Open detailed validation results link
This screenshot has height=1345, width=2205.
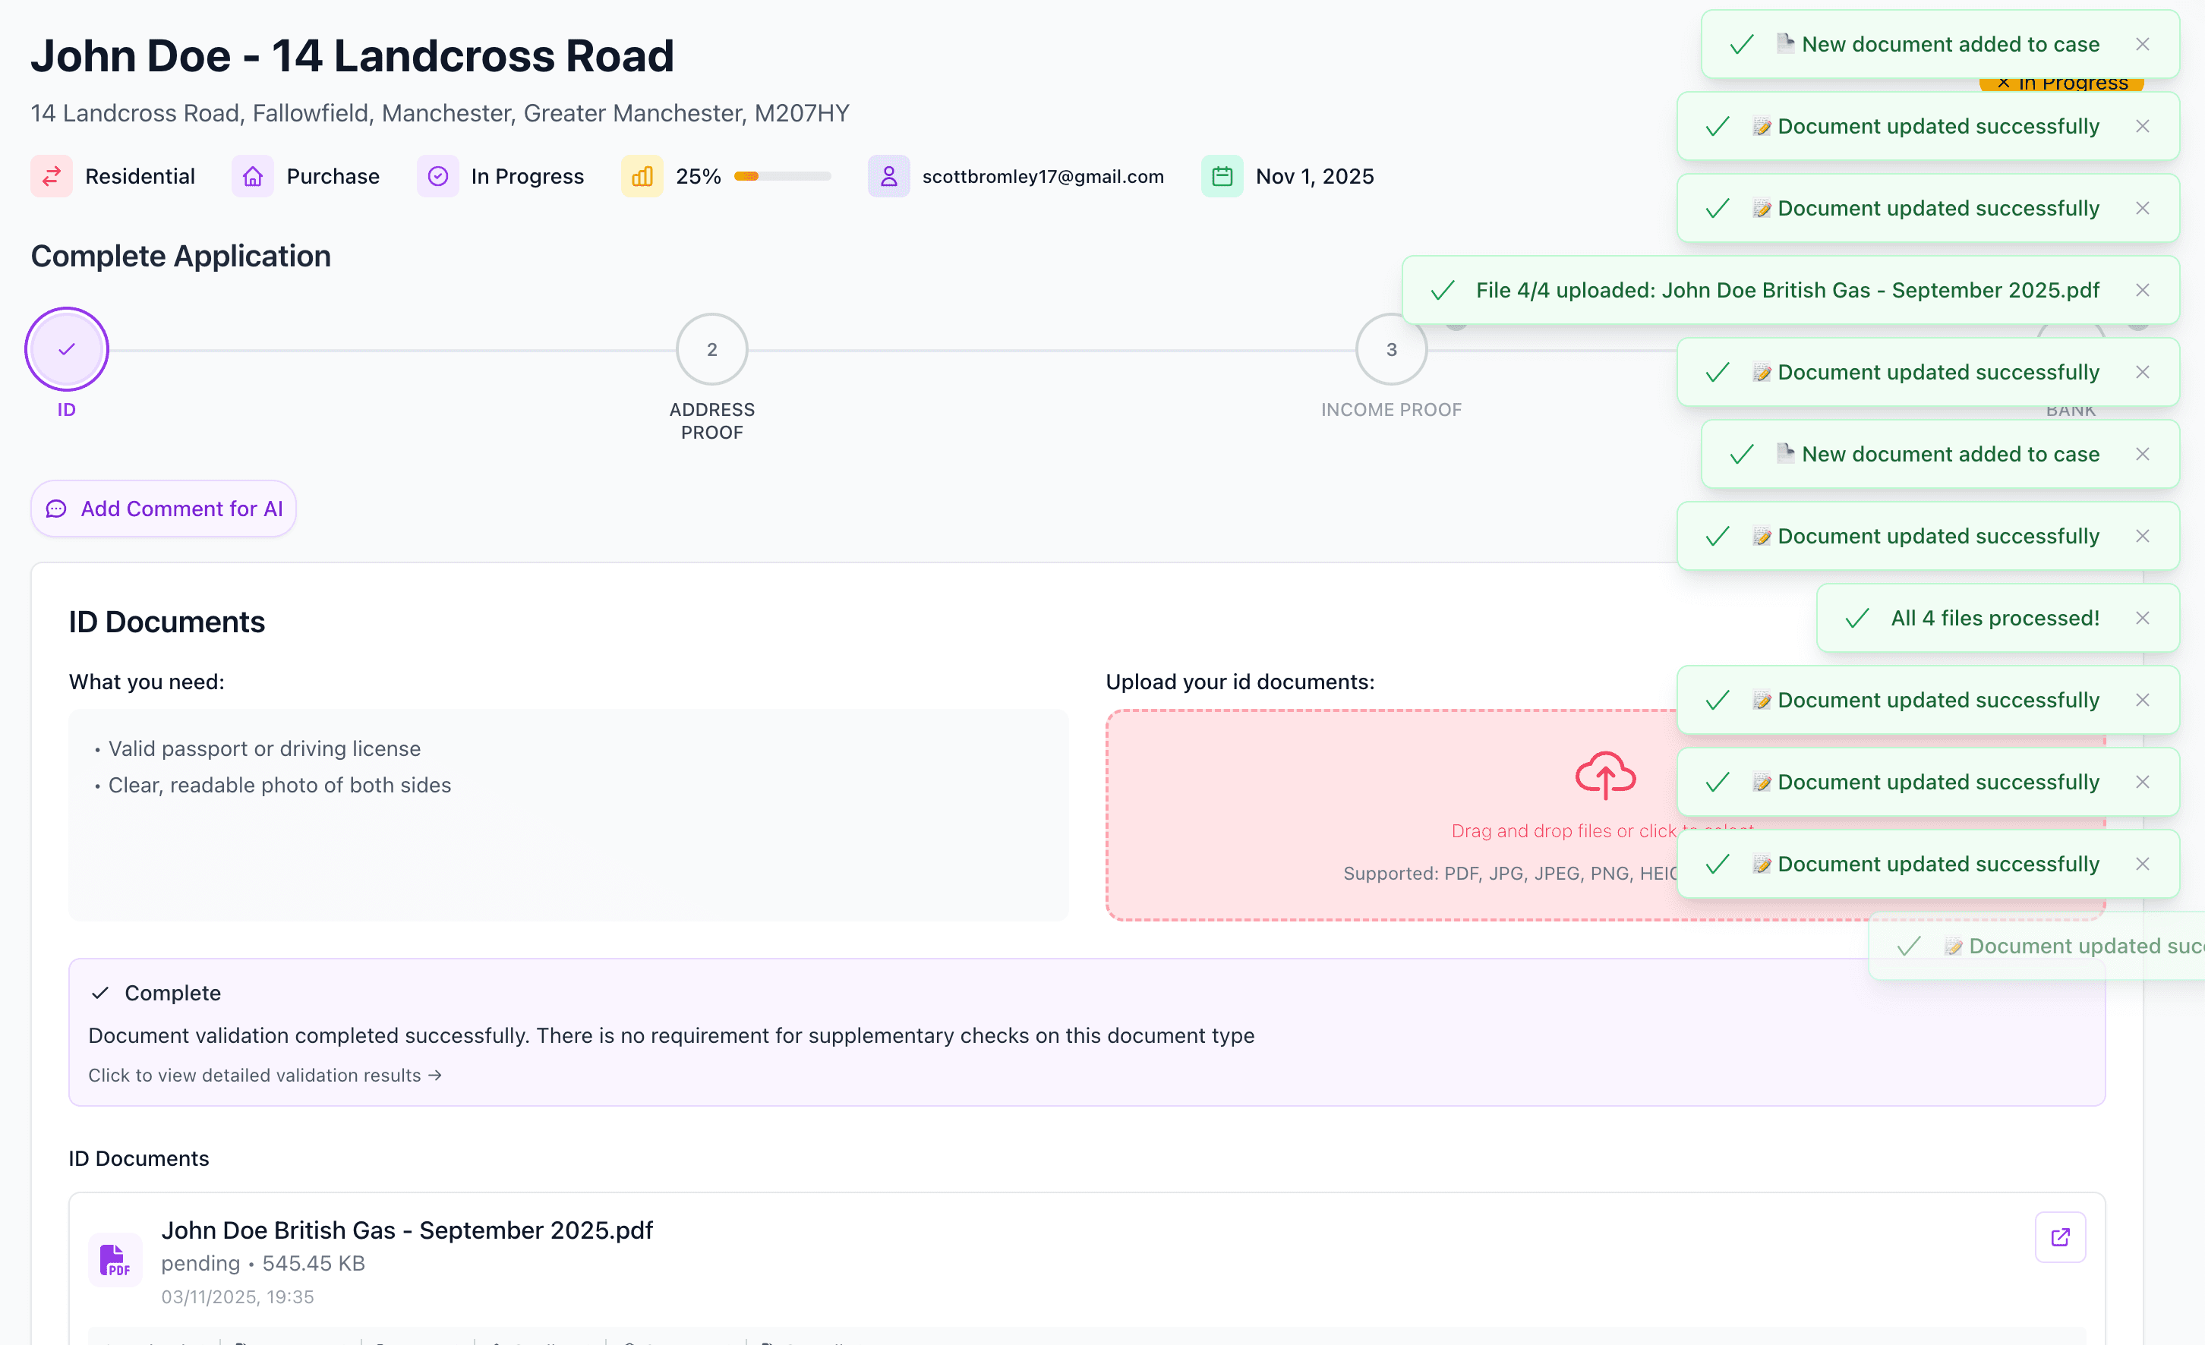point(265,1075)
